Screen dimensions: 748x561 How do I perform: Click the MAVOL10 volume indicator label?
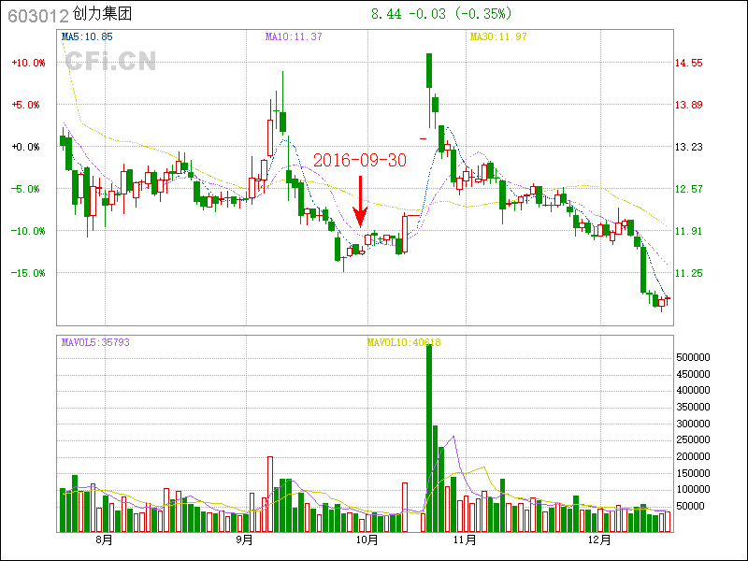403,342
